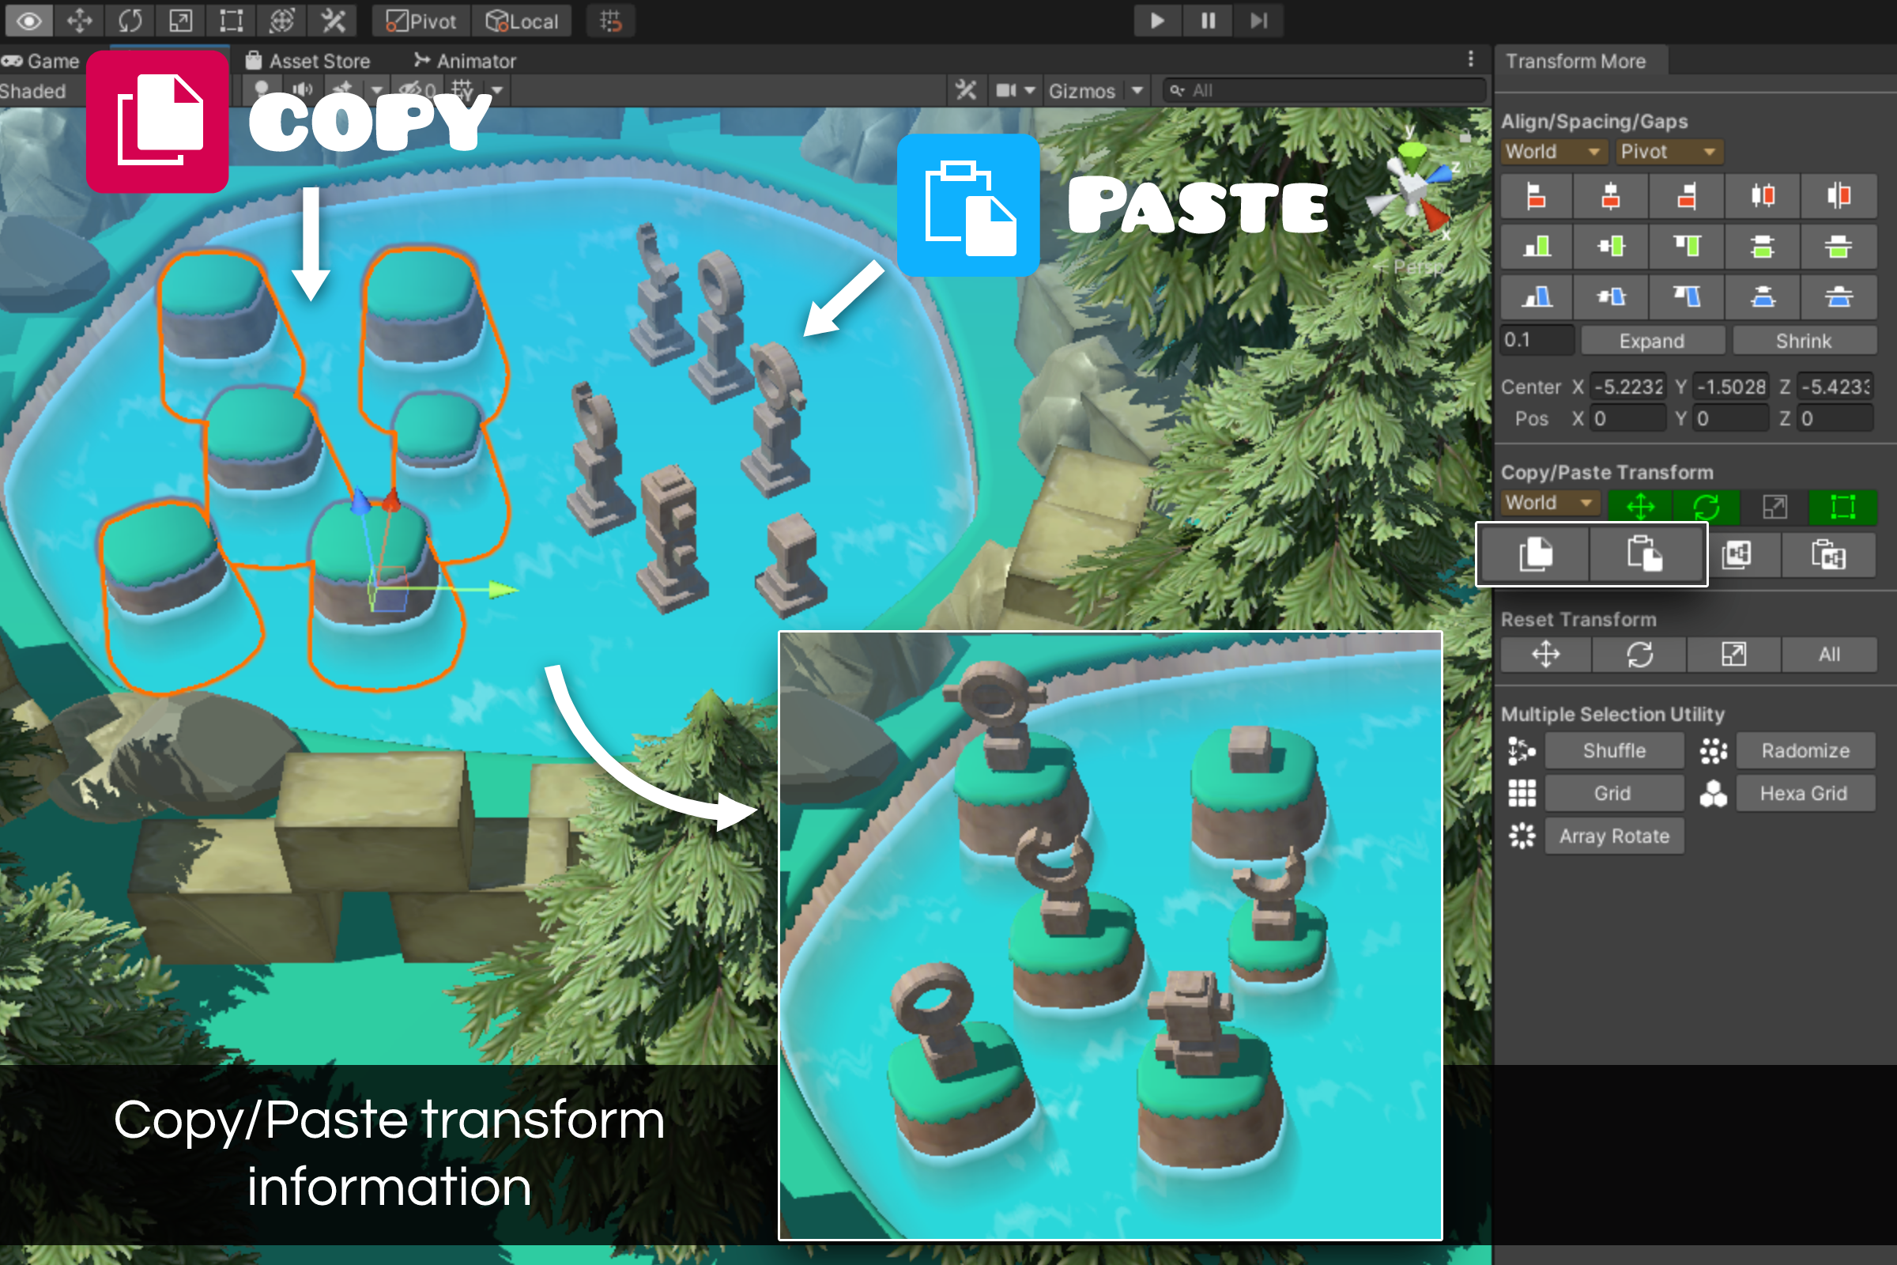Click the Hexa Grid button
1897x1265 pixels.
(1804, 793)
